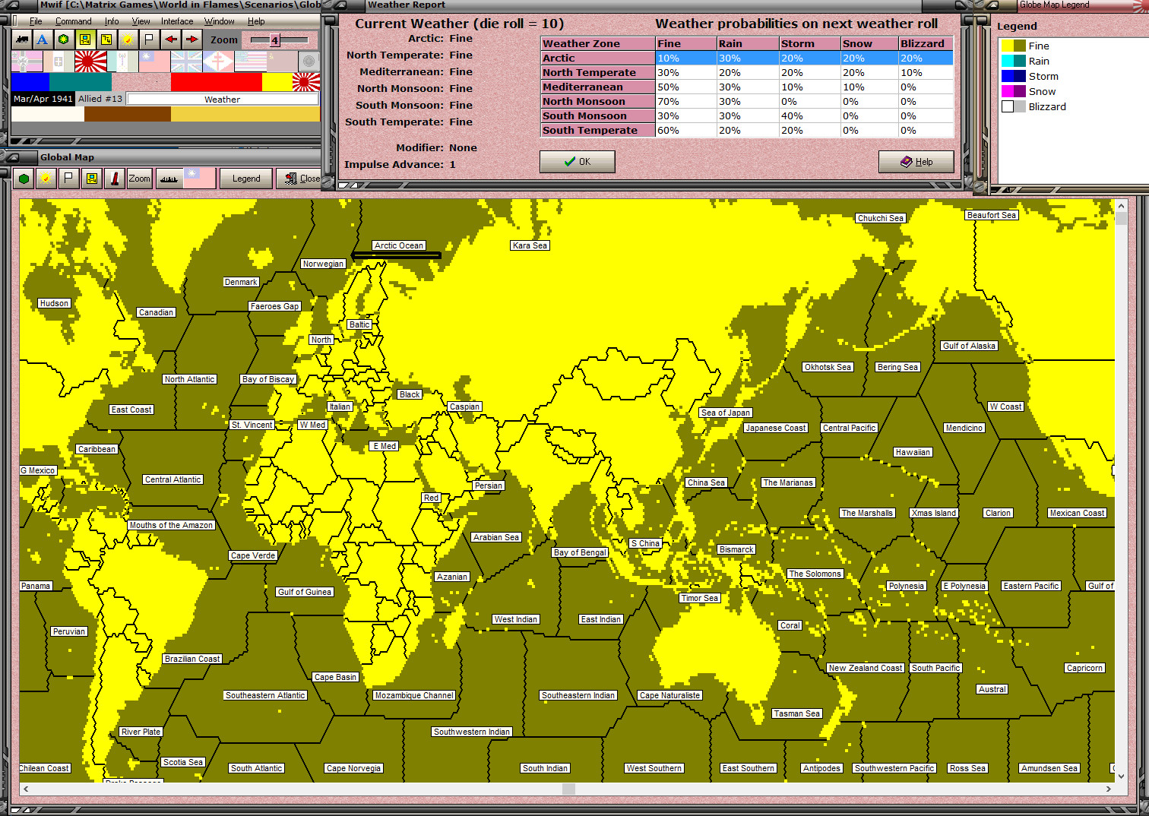Click the China flag icon in Global Map toolbar

pyautogui.click(x=199, y=179)
